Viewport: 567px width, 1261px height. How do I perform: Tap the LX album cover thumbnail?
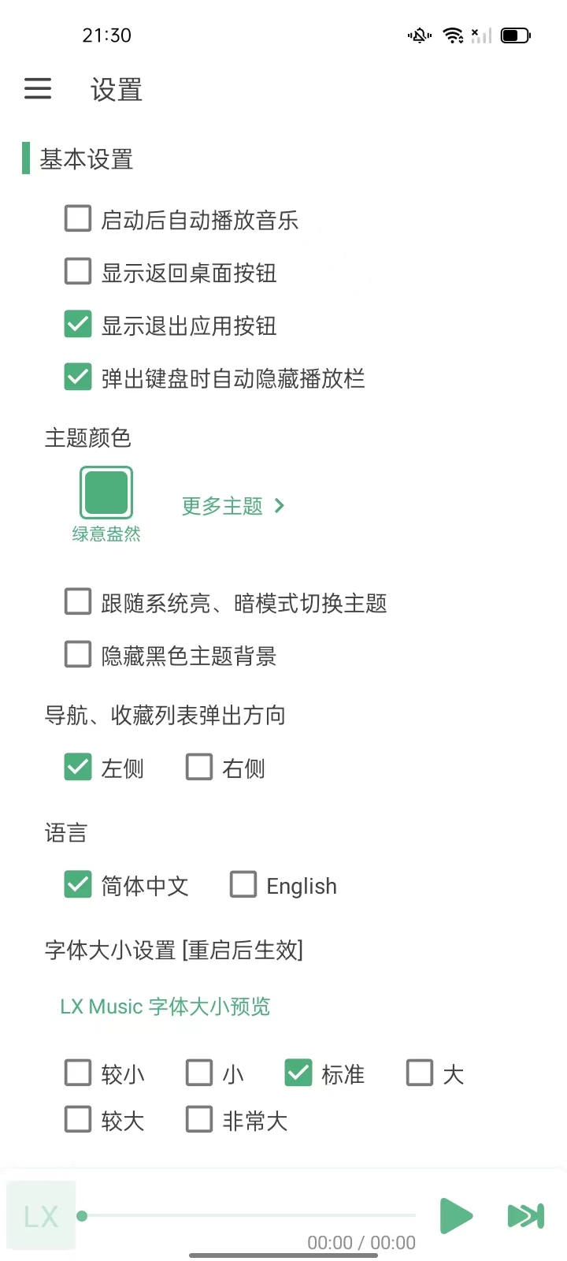tap(41, 1215)
